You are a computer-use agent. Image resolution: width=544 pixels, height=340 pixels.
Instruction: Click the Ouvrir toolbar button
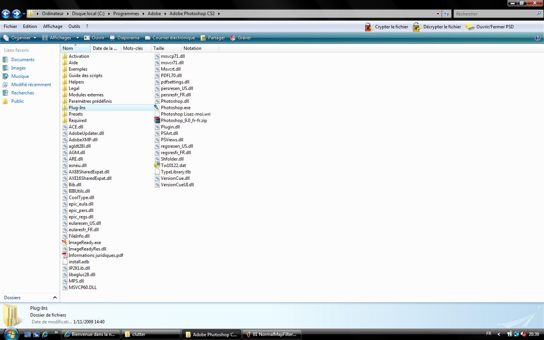[x=94, y=38]
